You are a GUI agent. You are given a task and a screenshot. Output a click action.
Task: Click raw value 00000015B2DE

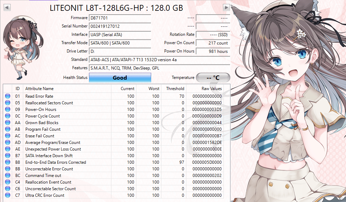click(x=207, y=143)
